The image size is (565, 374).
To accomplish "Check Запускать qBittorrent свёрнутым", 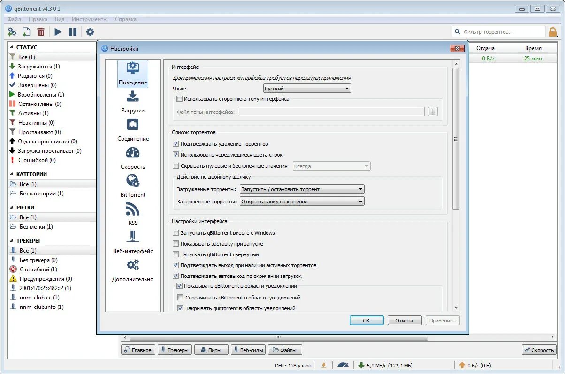I will [176, 254].
